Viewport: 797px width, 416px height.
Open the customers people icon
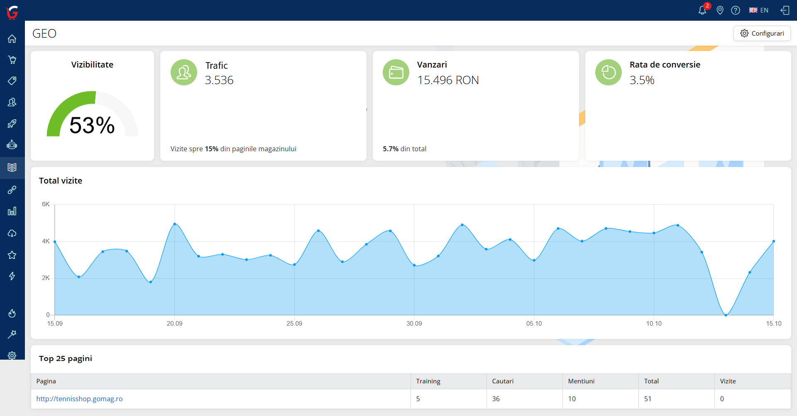tap(12, 102)
